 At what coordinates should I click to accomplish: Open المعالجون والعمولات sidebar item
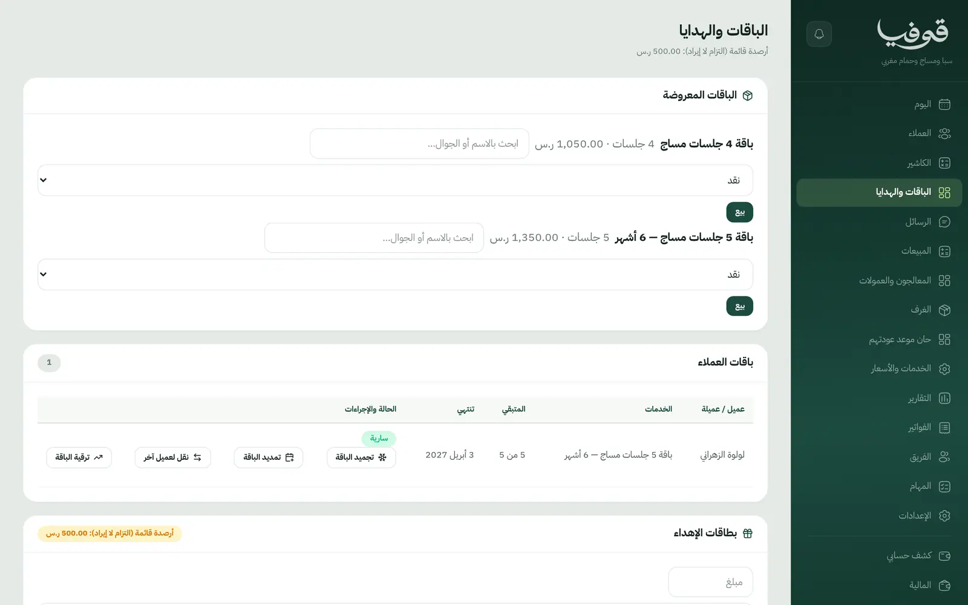[x=879, y=281]
